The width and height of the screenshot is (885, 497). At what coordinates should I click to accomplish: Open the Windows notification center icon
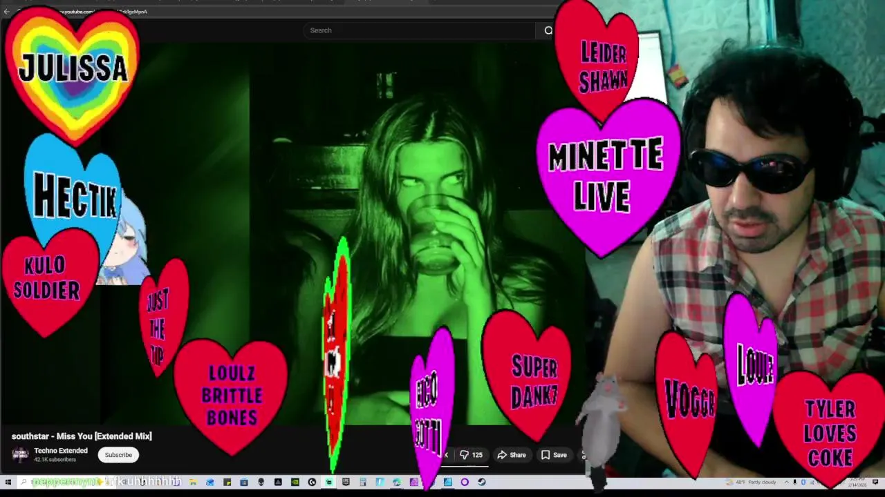click(x=875, y=482)
